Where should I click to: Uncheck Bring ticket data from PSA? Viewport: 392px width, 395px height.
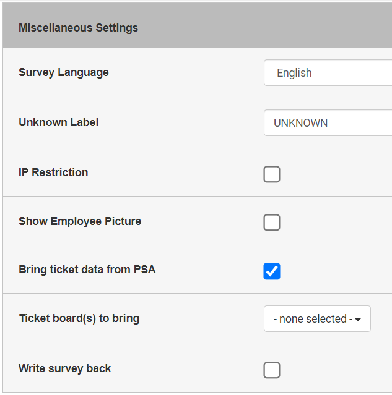(x=272, y=271)
